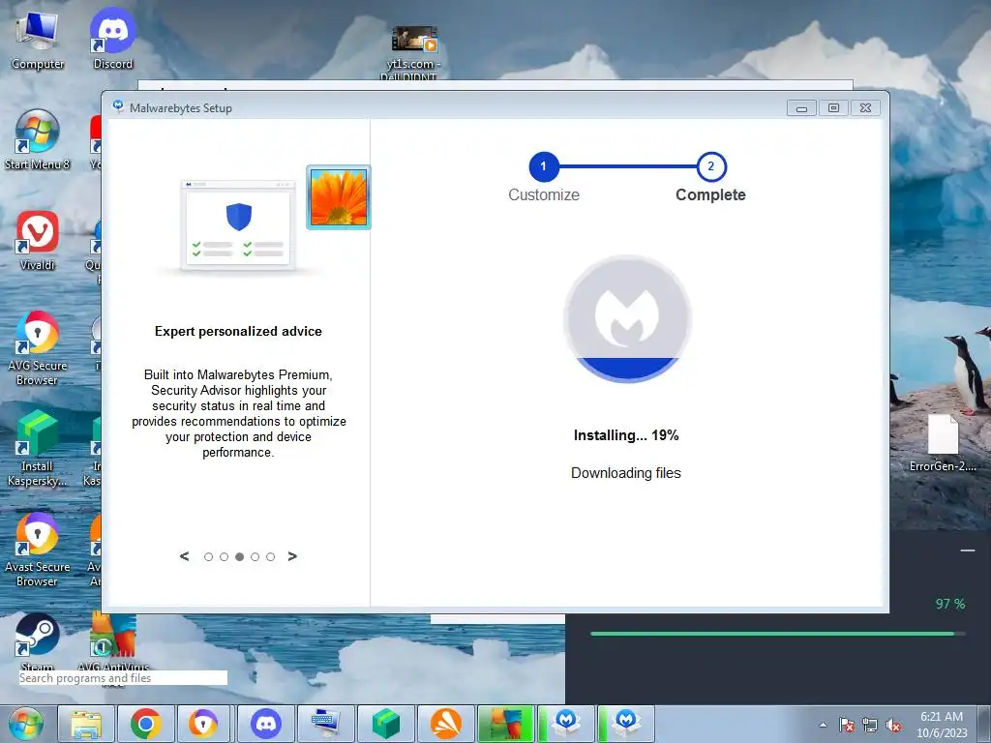Click the Windows Start orb
Screen dimensions: 991x743
[26, 724]
